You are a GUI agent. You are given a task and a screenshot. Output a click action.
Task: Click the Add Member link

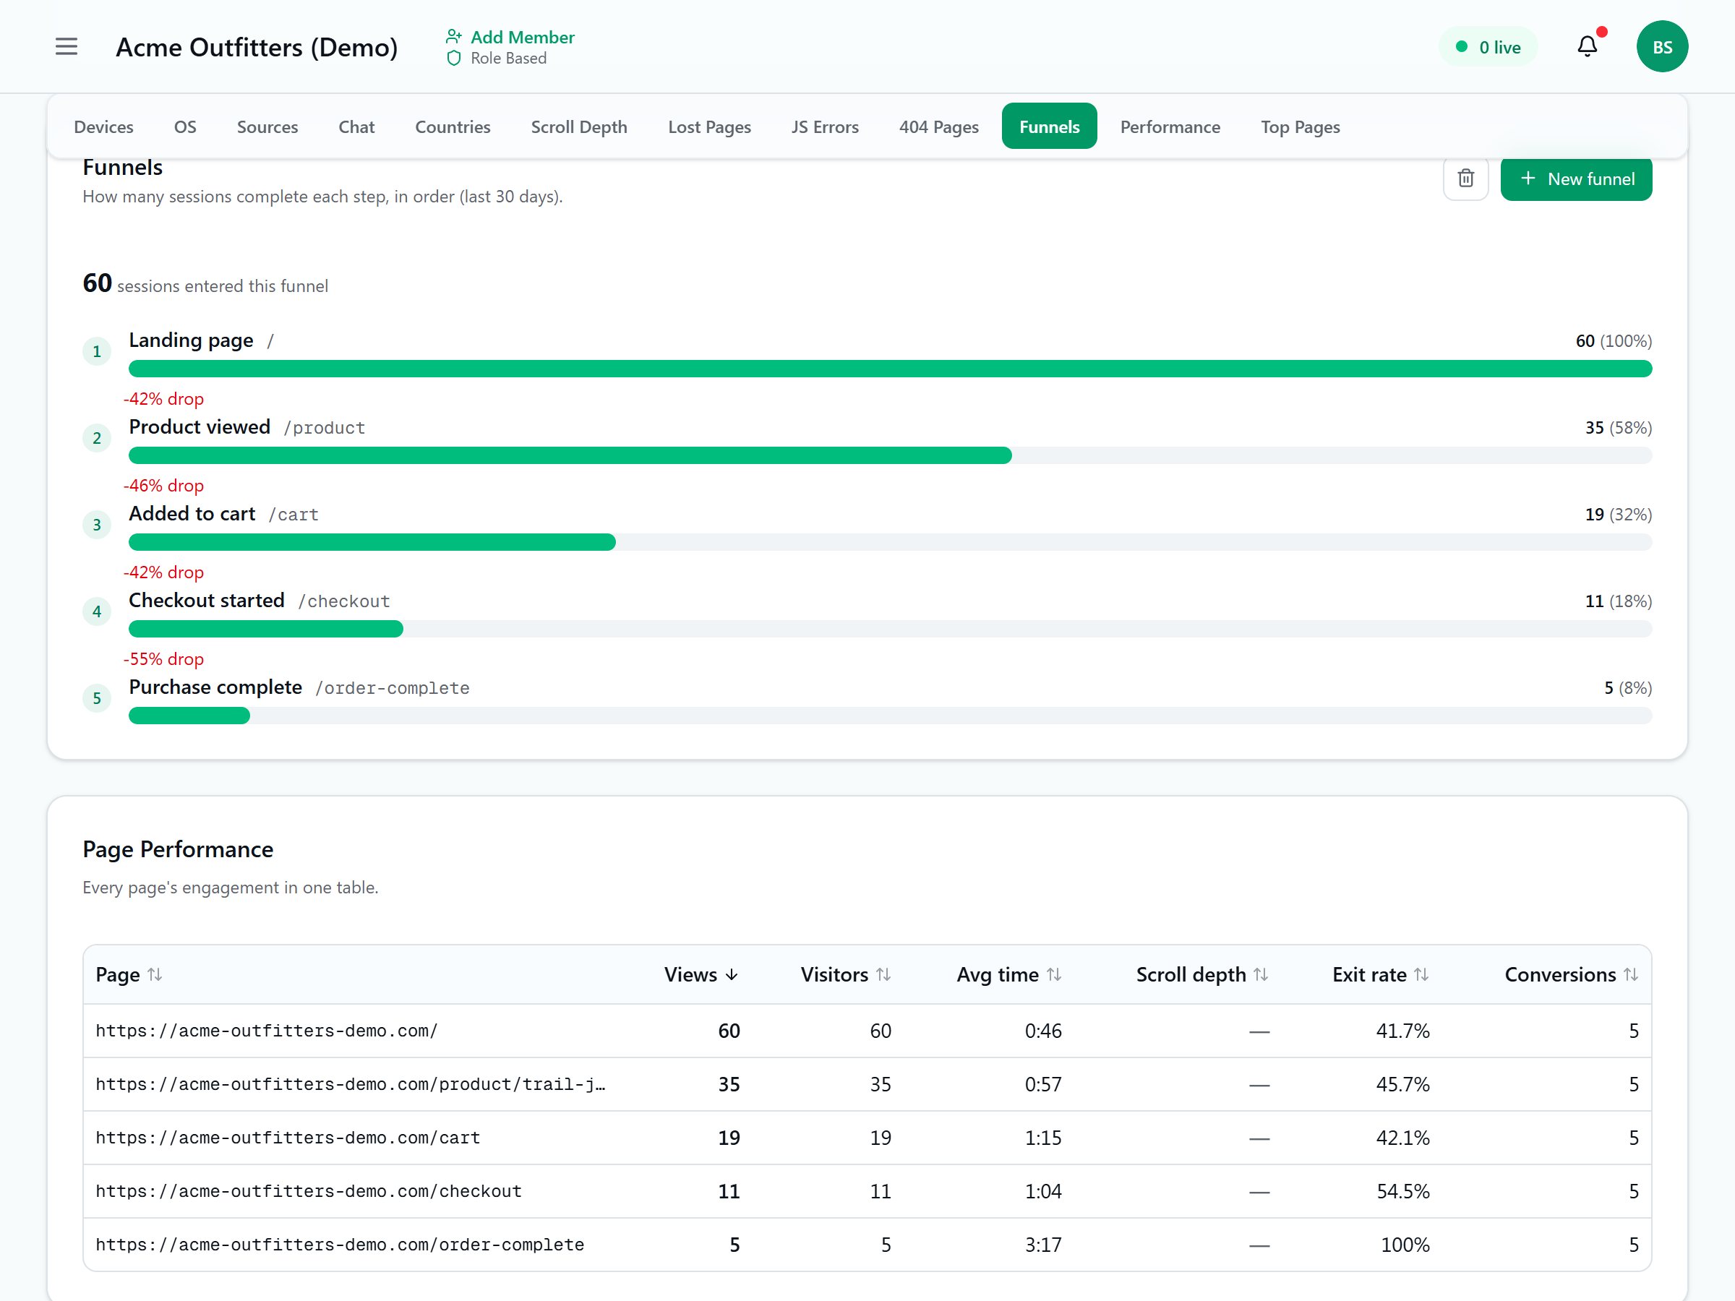point(523,37)
